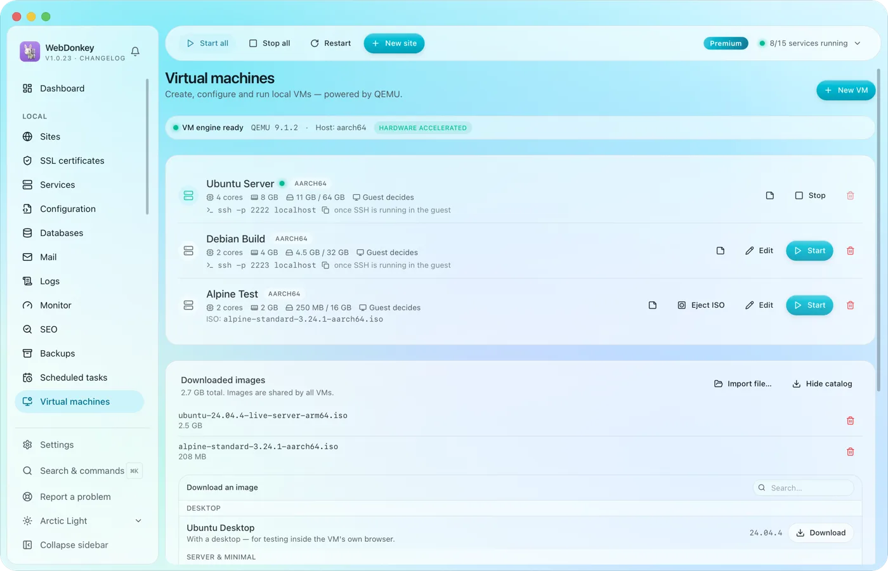Create a new site
Screen dimensions: 888x571
click(x=394, y=43)
